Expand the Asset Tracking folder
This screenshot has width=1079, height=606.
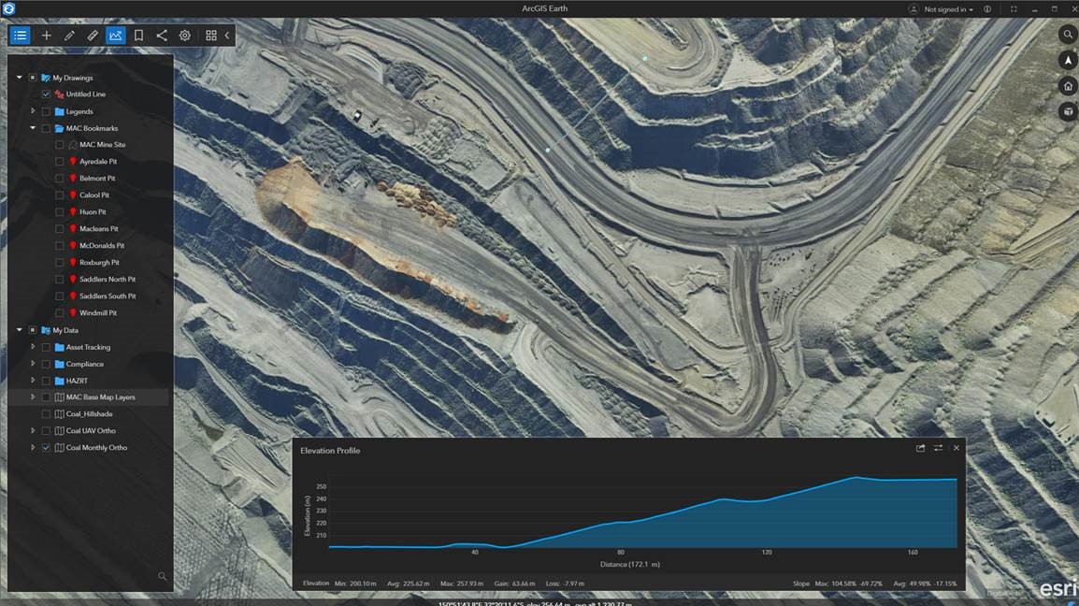pos(33,346)
